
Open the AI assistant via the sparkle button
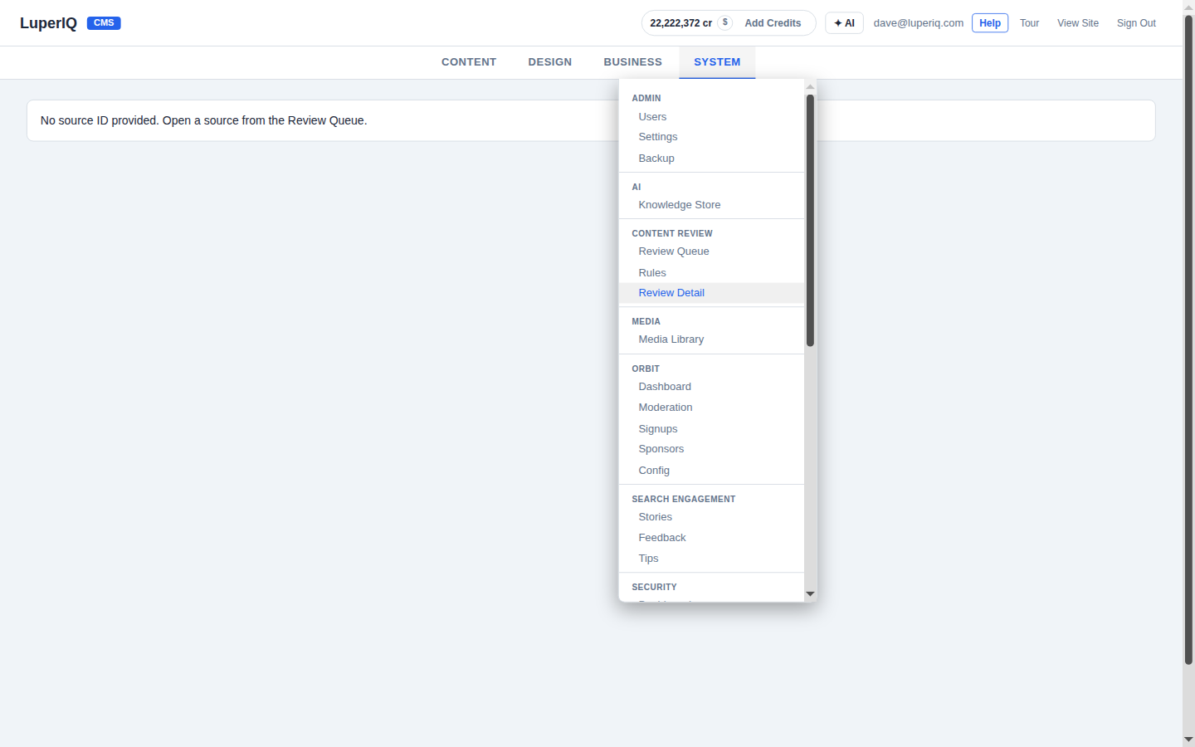844,22
